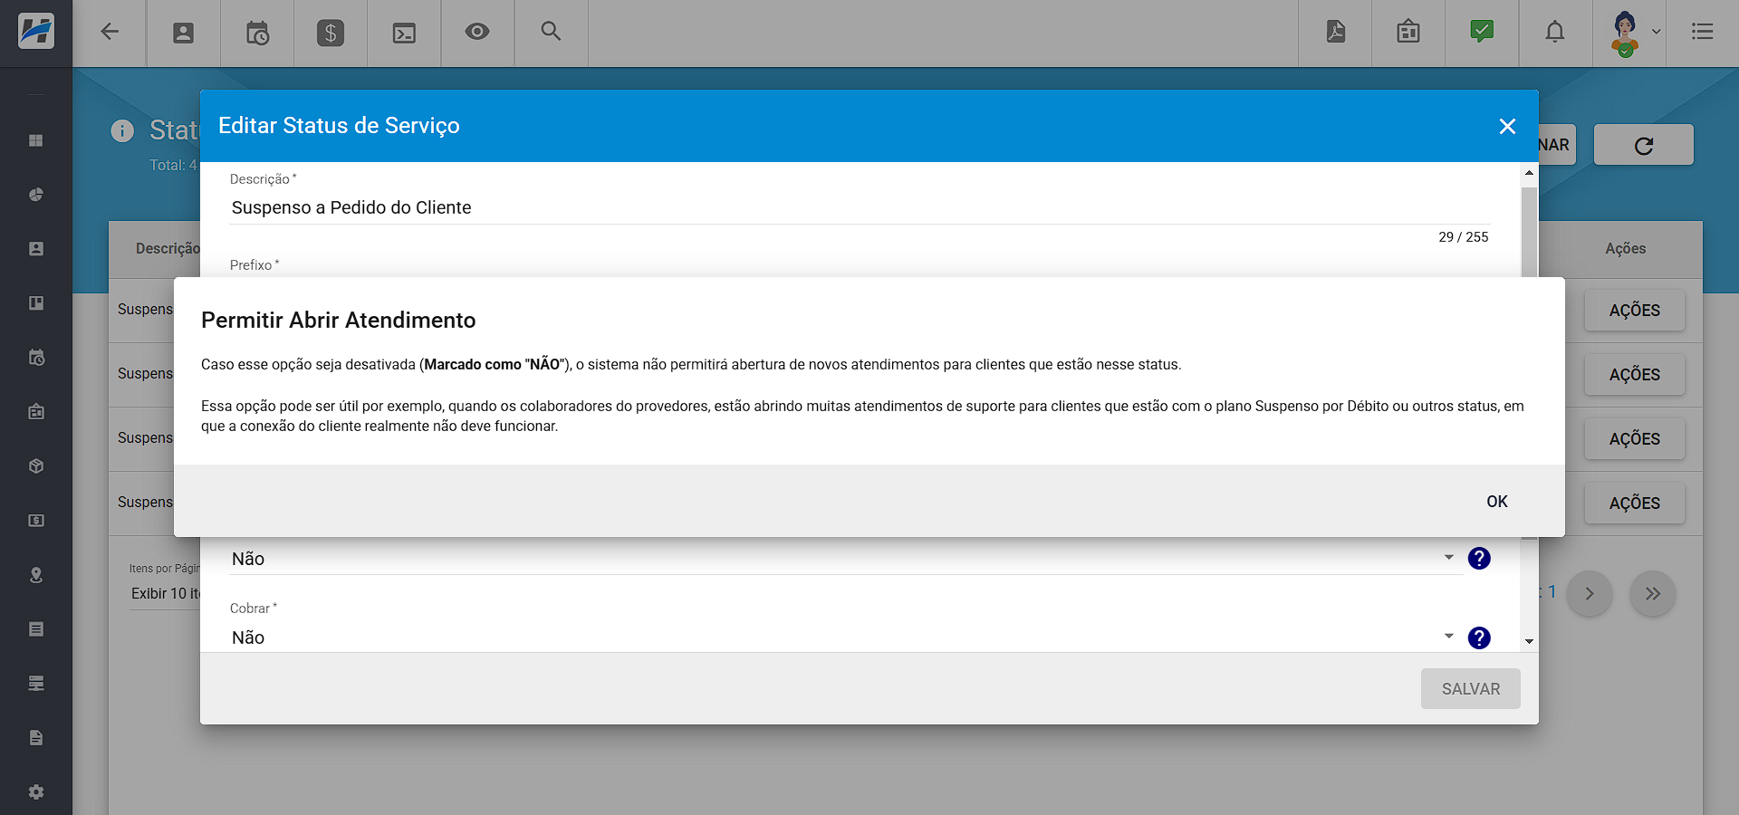
Task: Open the Exibir 10 items per page selector
Action: 165,594
